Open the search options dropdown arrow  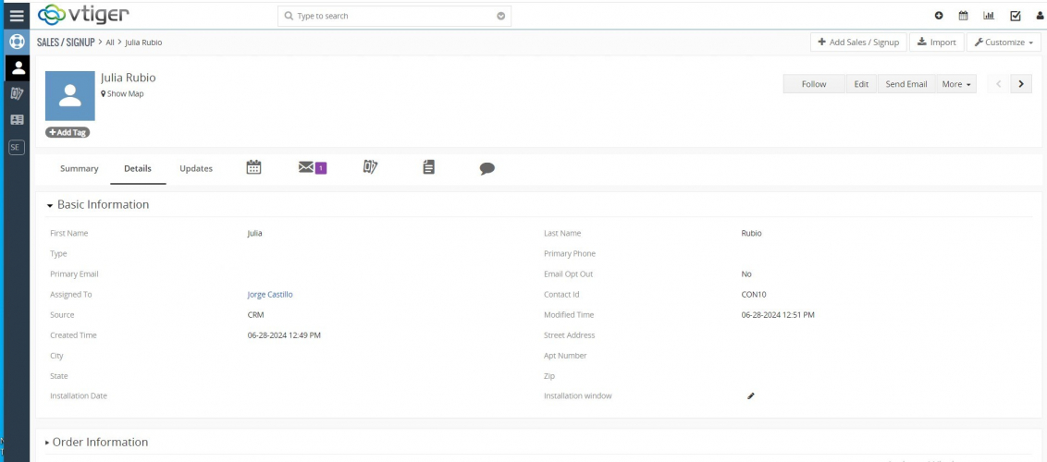click(x=500, y=16)
